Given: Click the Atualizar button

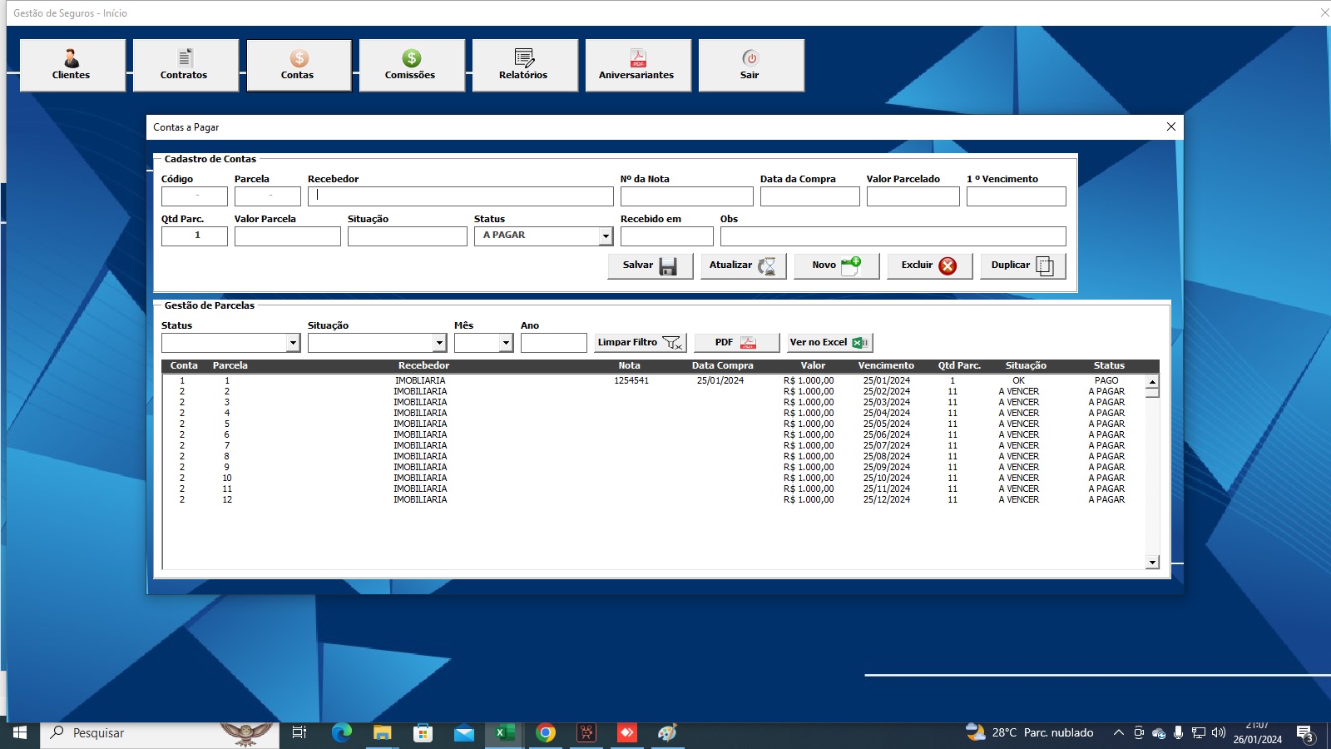Looking at the screenshot, I should click(744, 265).
